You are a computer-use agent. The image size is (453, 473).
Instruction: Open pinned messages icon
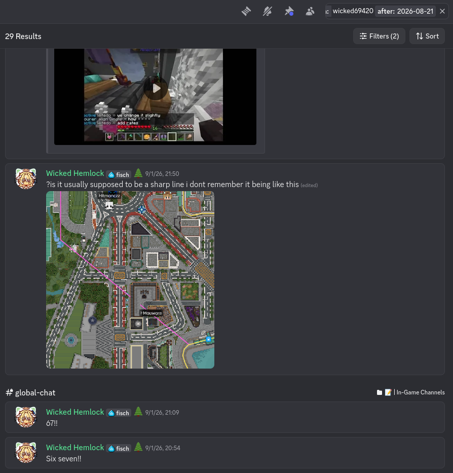tap(289, 12)
